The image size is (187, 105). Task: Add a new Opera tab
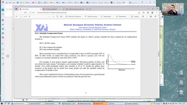[x=136, y=2]
